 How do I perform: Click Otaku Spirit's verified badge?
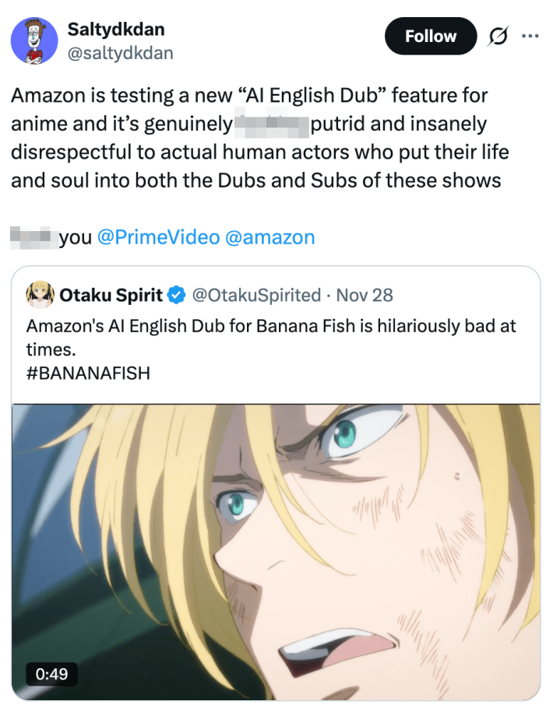tap(174, 295)
